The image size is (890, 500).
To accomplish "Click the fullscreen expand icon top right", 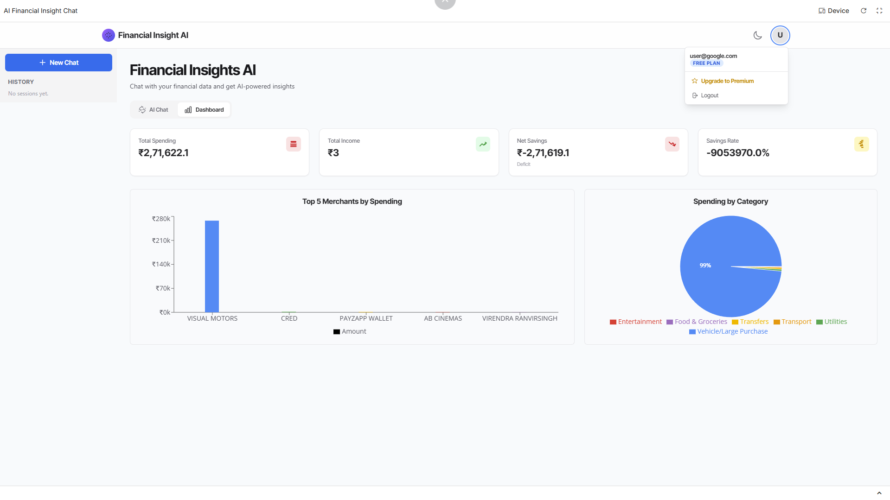I will (x=879, y=10).
